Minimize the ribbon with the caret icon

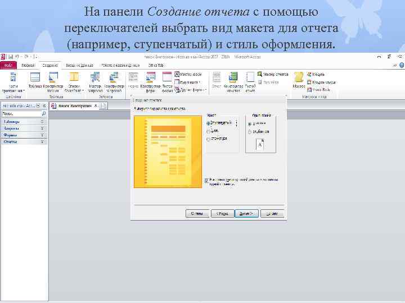[x=395, y=66]
